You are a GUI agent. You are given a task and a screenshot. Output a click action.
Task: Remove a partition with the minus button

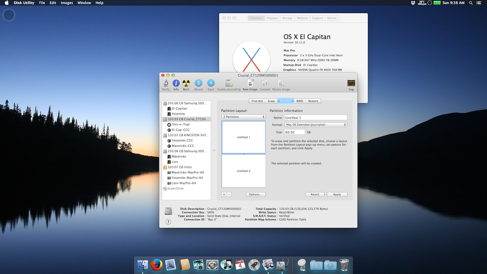229,195
